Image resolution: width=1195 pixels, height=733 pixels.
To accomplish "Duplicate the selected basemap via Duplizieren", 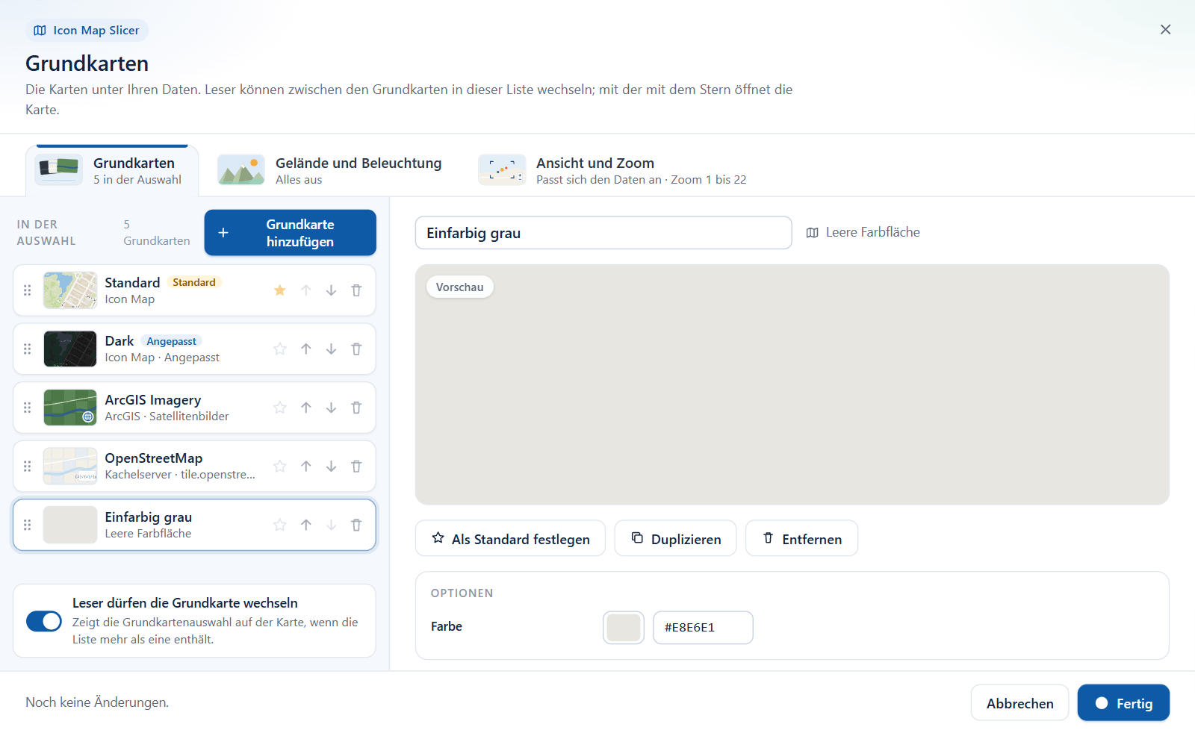I will tap(675, 538).
